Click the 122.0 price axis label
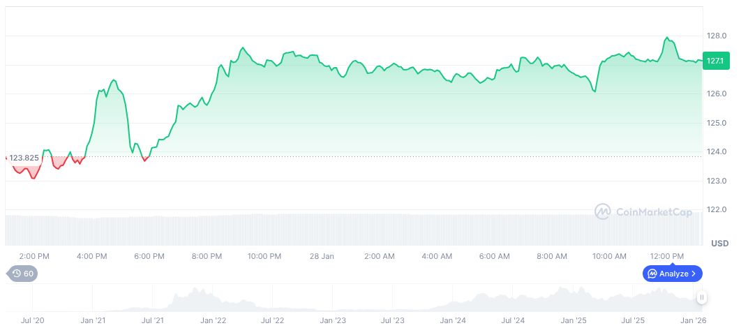This screenshot has width=748, height=328. 718,209
